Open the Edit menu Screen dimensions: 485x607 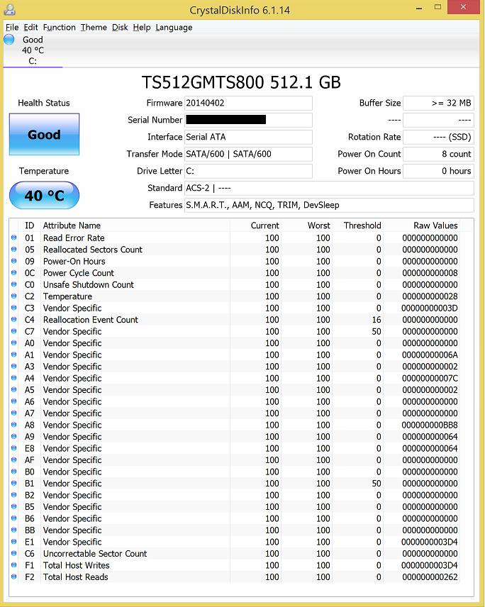pyautogui.click(x=30, y=28)
